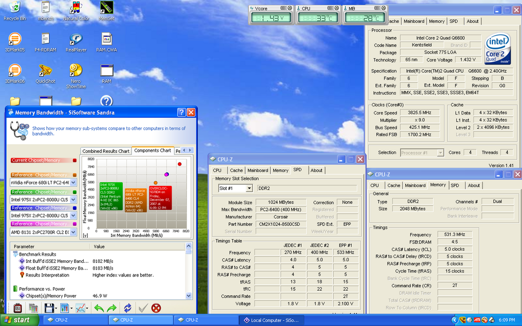The width and height of the screenshot is (522, 326).
Task: Open Mainboard tab in the Memory CPU-Z window
Action: coord(415,185)
